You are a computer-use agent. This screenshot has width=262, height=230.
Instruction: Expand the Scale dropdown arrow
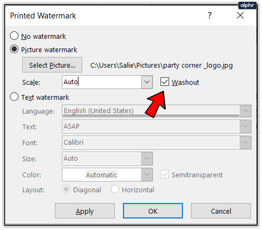[x=147, y=82]
